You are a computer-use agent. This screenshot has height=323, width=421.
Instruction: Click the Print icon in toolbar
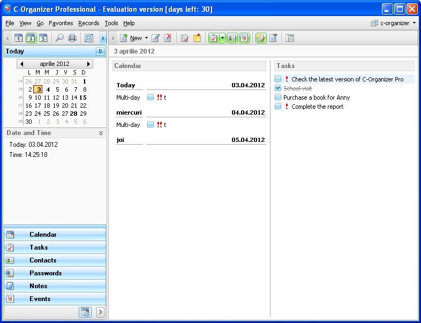(72, 38)
